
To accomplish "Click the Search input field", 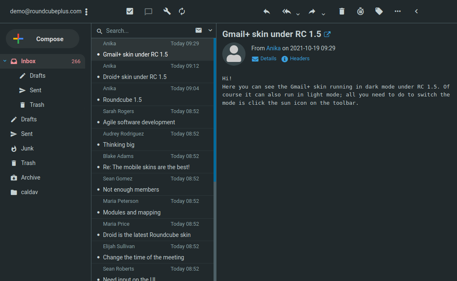I will click(x=148, y=31).
